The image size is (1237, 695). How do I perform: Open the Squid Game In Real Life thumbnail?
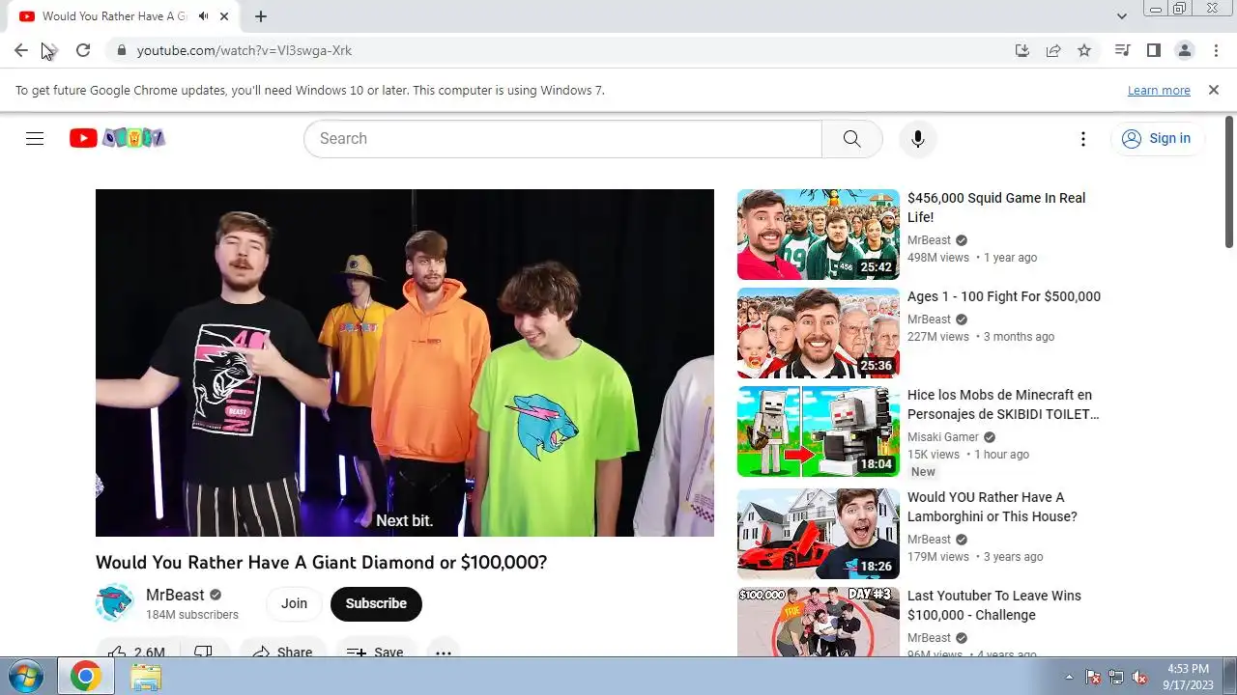tap(819, 235)
